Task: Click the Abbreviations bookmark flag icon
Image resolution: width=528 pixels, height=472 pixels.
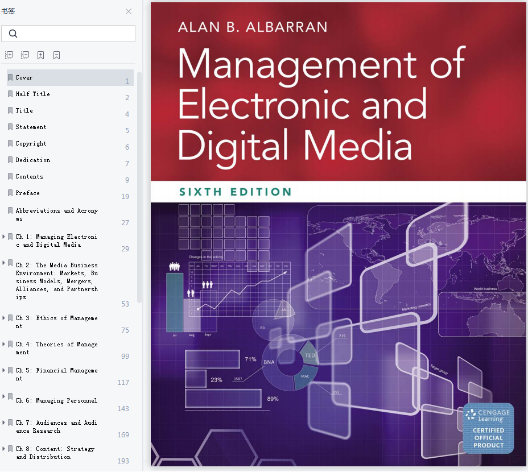Action: (10, 210)
